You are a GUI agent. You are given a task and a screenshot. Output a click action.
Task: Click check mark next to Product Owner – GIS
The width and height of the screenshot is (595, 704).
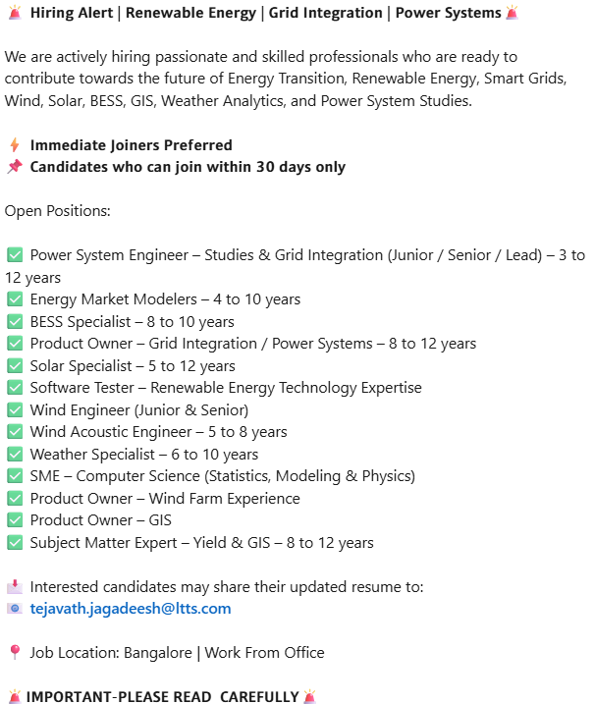15,520
